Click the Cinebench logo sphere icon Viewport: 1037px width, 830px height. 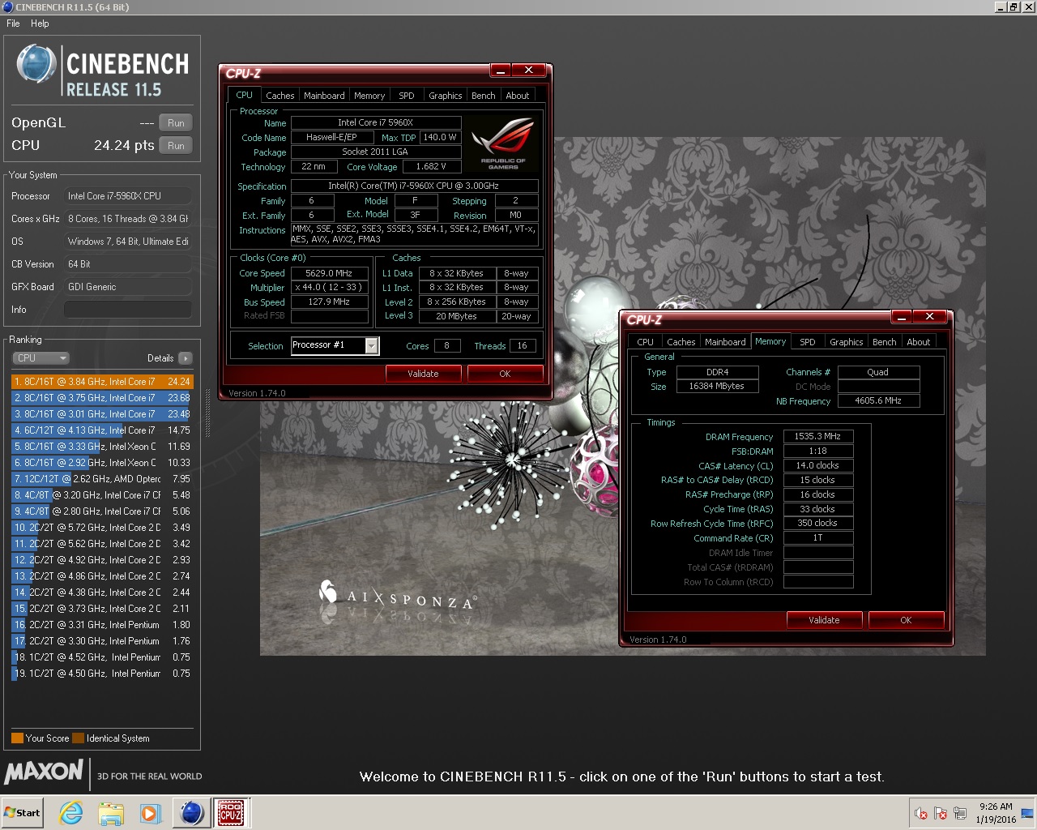point(36,64)
